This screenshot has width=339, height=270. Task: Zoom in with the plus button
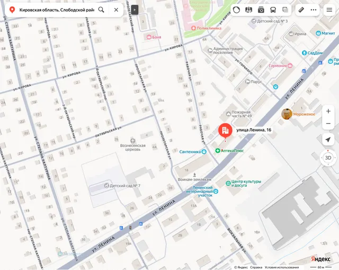coord(328,111)
